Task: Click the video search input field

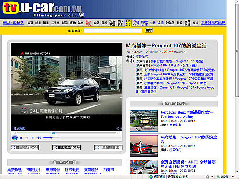Action: (x=113, y=31)
